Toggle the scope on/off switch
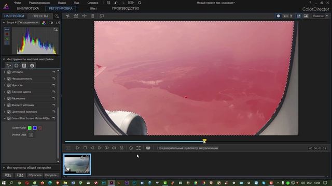 (51, 23)
